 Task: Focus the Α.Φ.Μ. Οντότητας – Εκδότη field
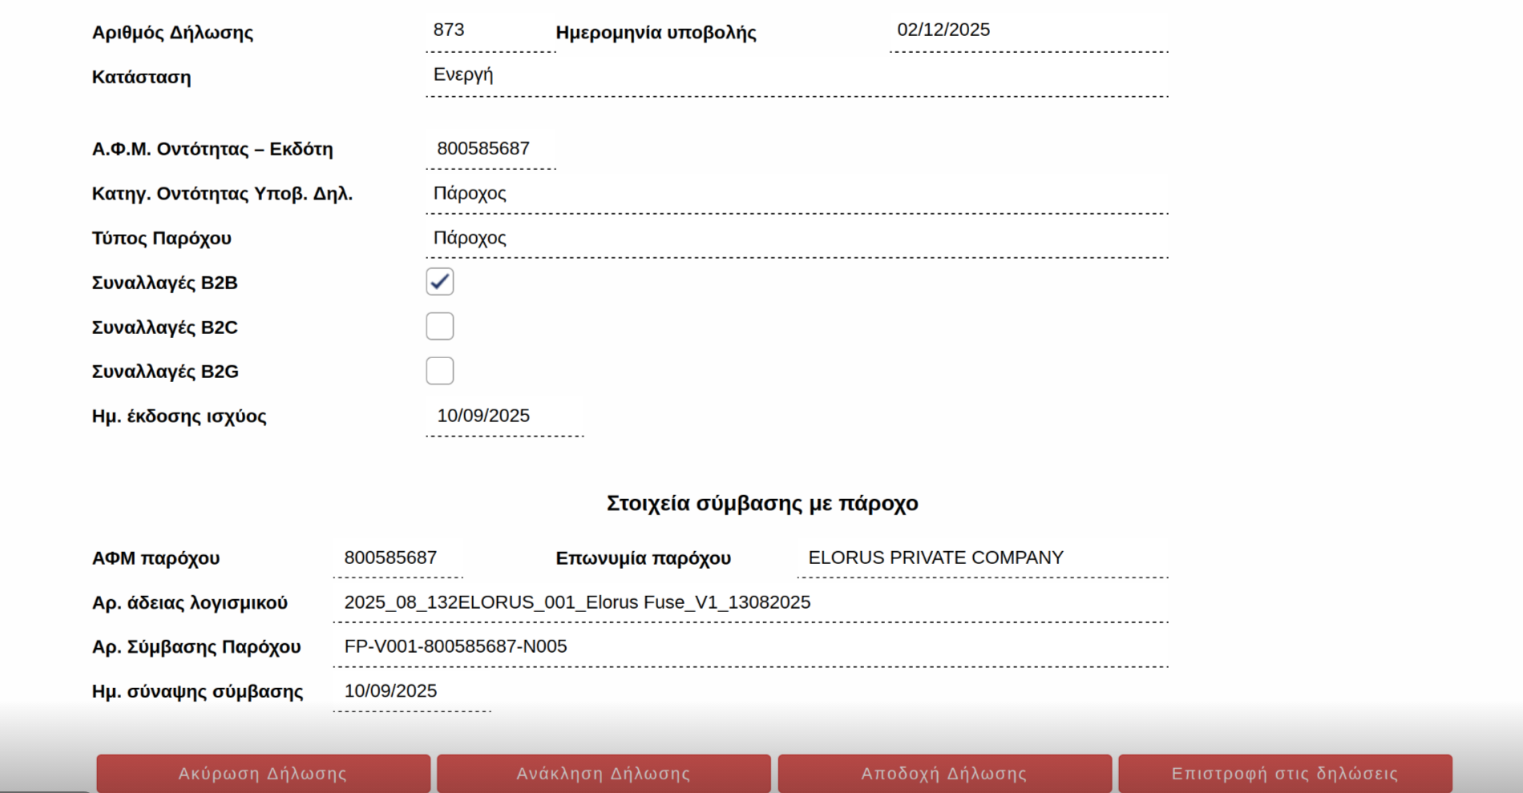490,149
